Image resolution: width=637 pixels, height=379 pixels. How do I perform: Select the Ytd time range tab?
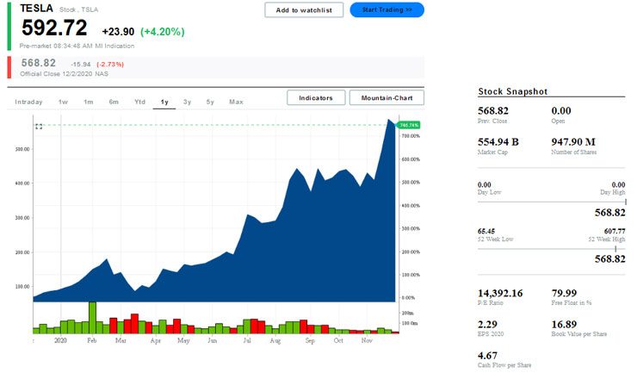[x=139, y=102]
